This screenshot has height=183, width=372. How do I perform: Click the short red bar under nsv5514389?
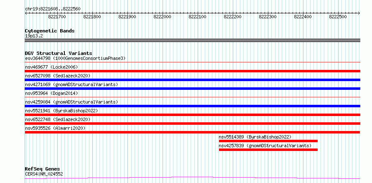(x=268, y=141)
